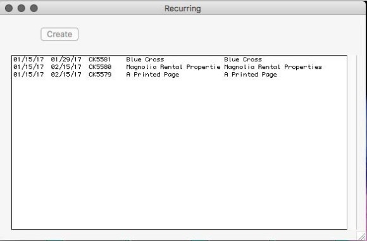Click the Create button
The image size is (367, 241).
pos(59,34)
